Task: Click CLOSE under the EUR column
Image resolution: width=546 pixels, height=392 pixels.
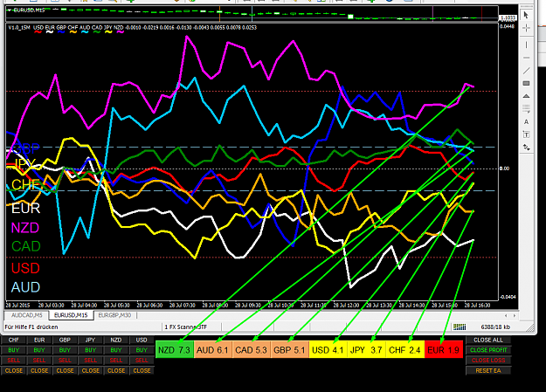Action: point(39,371)
